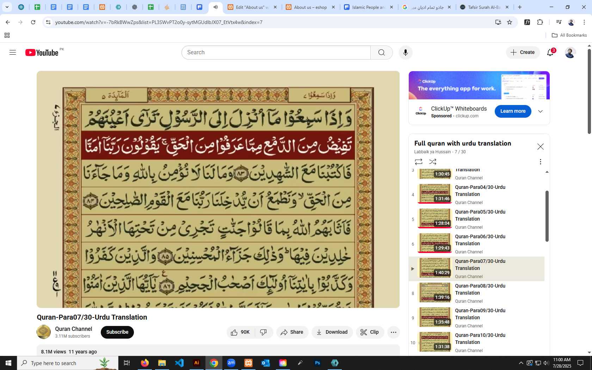The image size is (592, 370).
Task: Click Windows taskbar search box
Action: (68, 363)
